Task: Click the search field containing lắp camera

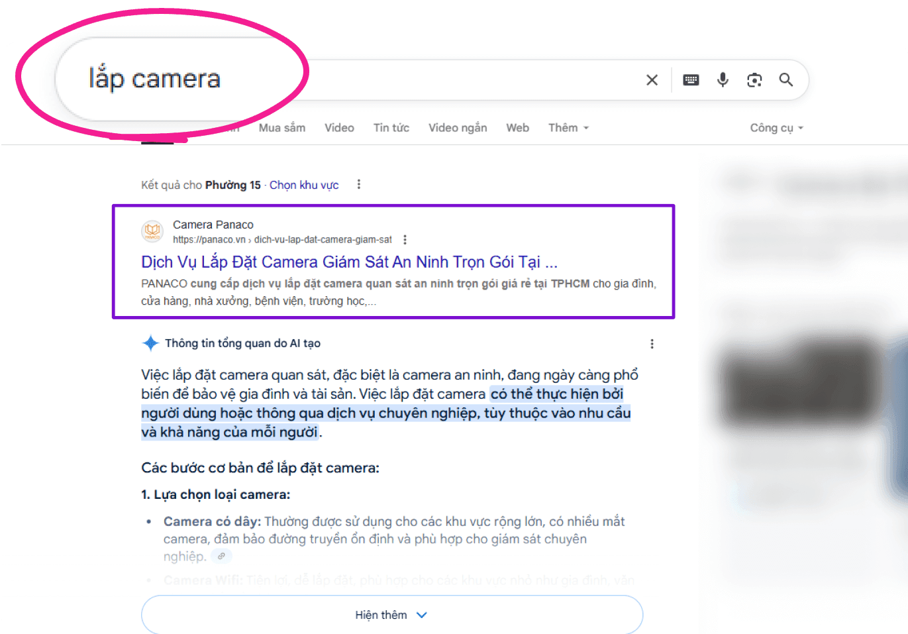Action: coord(397,80)
